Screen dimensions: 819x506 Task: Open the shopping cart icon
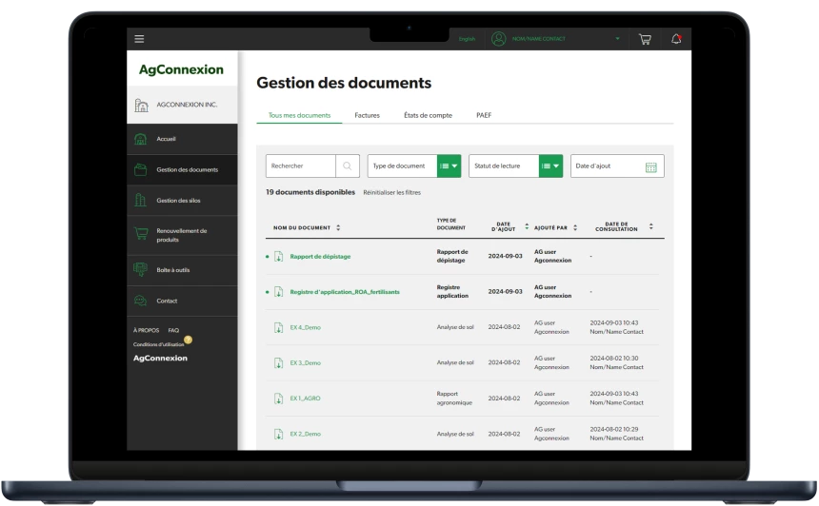pos(645,39)
